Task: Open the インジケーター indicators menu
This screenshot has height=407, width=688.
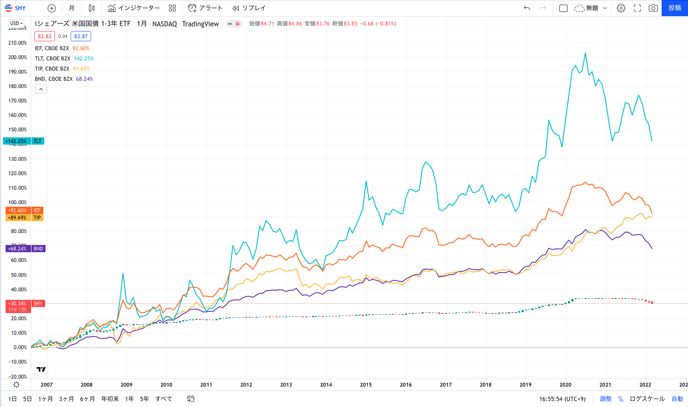Action: point(134,8)
